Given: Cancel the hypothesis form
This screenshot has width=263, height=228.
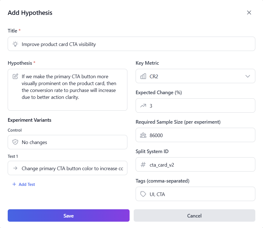Looking at the screenshot, I should point(194,215).
